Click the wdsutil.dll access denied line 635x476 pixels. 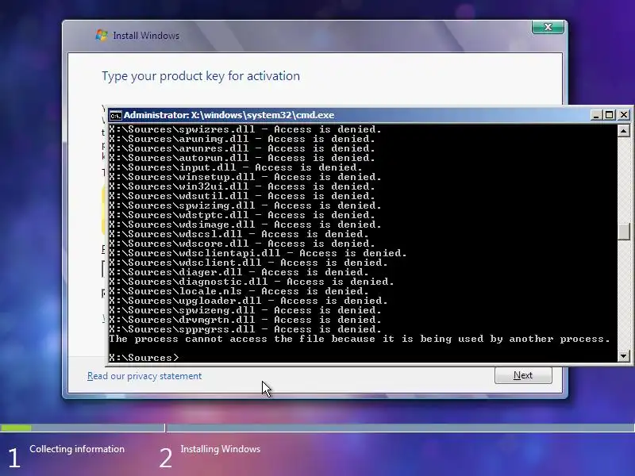242,196
